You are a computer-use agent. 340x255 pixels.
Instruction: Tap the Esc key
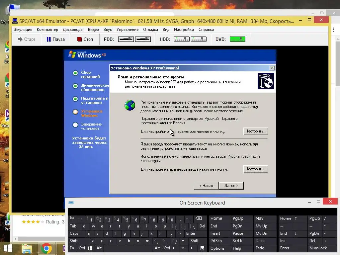pyautogui.click(x=72, y=218)
